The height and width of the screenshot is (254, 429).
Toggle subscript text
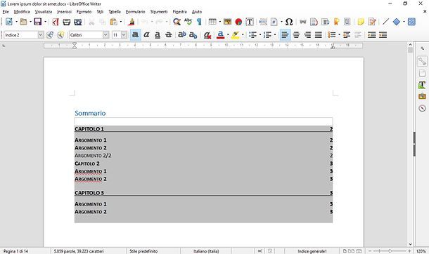193,35
